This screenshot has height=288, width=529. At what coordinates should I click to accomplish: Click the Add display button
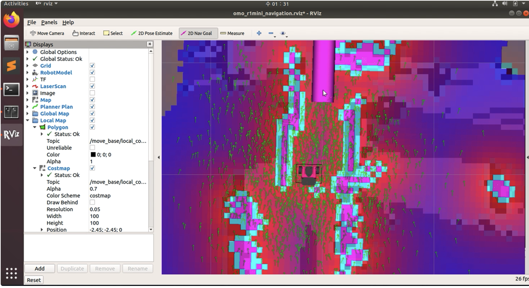(x=40, y=268)
